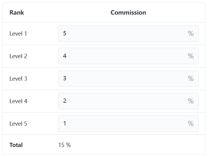Click the Total row label
Screen dimensions: 209x157
(x=16, y=145)
